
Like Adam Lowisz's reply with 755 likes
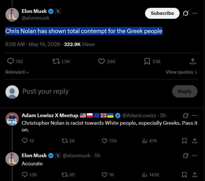coord(104,141)
